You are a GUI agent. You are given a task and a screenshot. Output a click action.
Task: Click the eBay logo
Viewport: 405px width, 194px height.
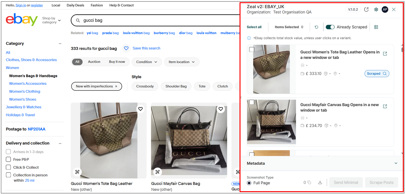tap(22, 20)
